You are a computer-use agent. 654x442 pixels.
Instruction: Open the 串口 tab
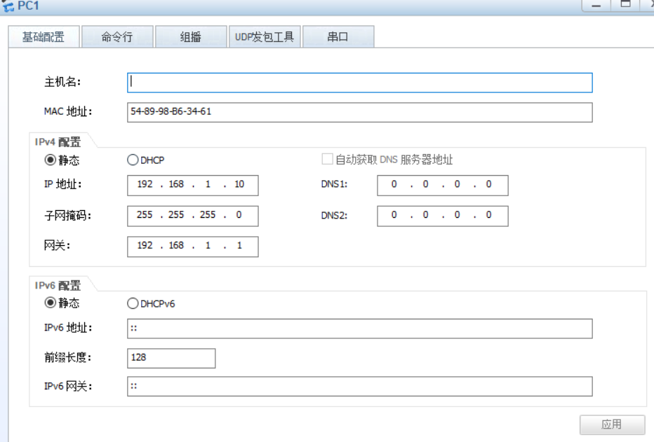[338, 37]
